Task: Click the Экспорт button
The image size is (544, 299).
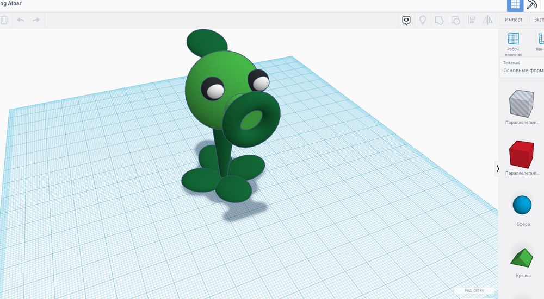Action: [x=538, y=20]
